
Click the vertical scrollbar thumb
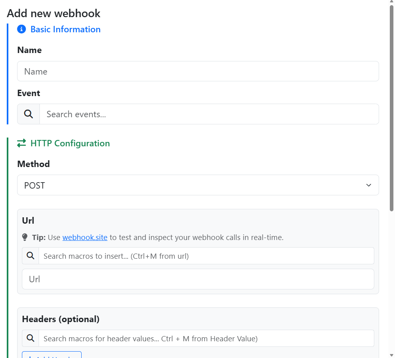pos(391,108)
